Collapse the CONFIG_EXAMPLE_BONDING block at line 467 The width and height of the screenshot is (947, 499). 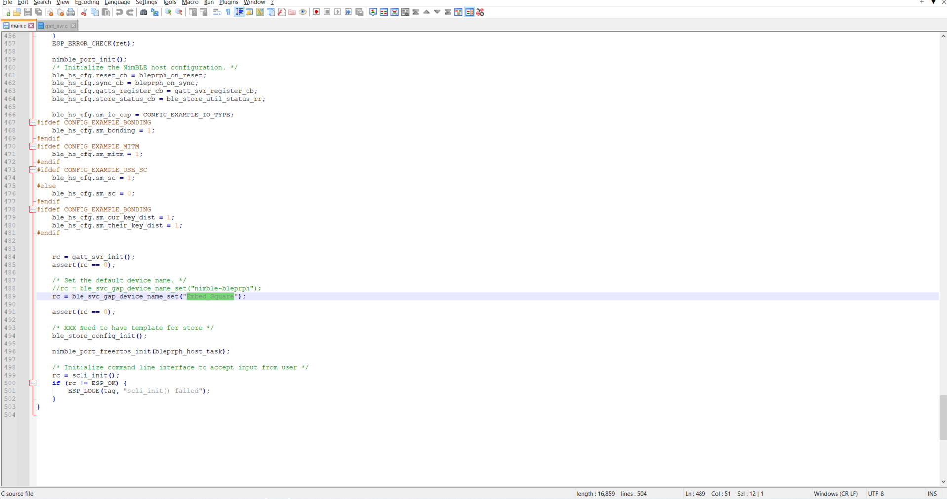click(x=32, y=122)
